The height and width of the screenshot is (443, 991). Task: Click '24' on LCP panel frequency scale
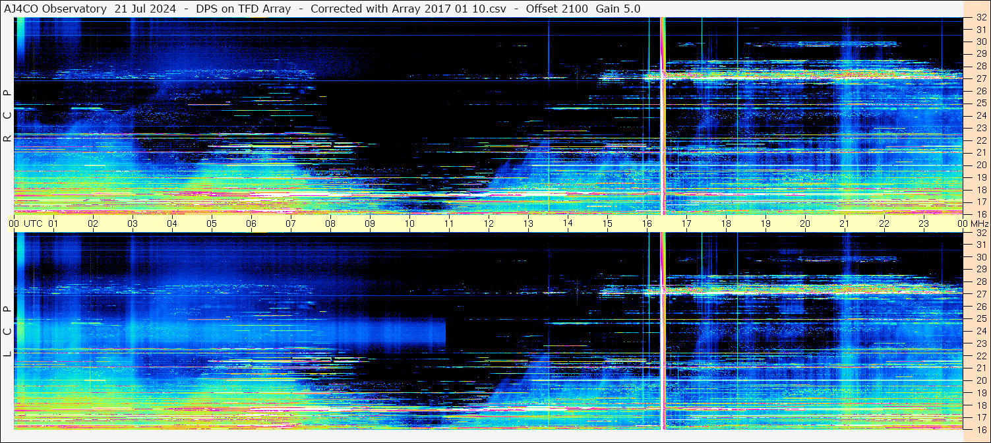pyautogui.click(x=981, y=331)
